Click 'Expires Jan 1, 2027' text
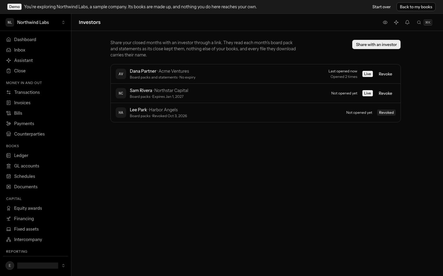The width and height of the screenshot is (443, 276). 168,97
